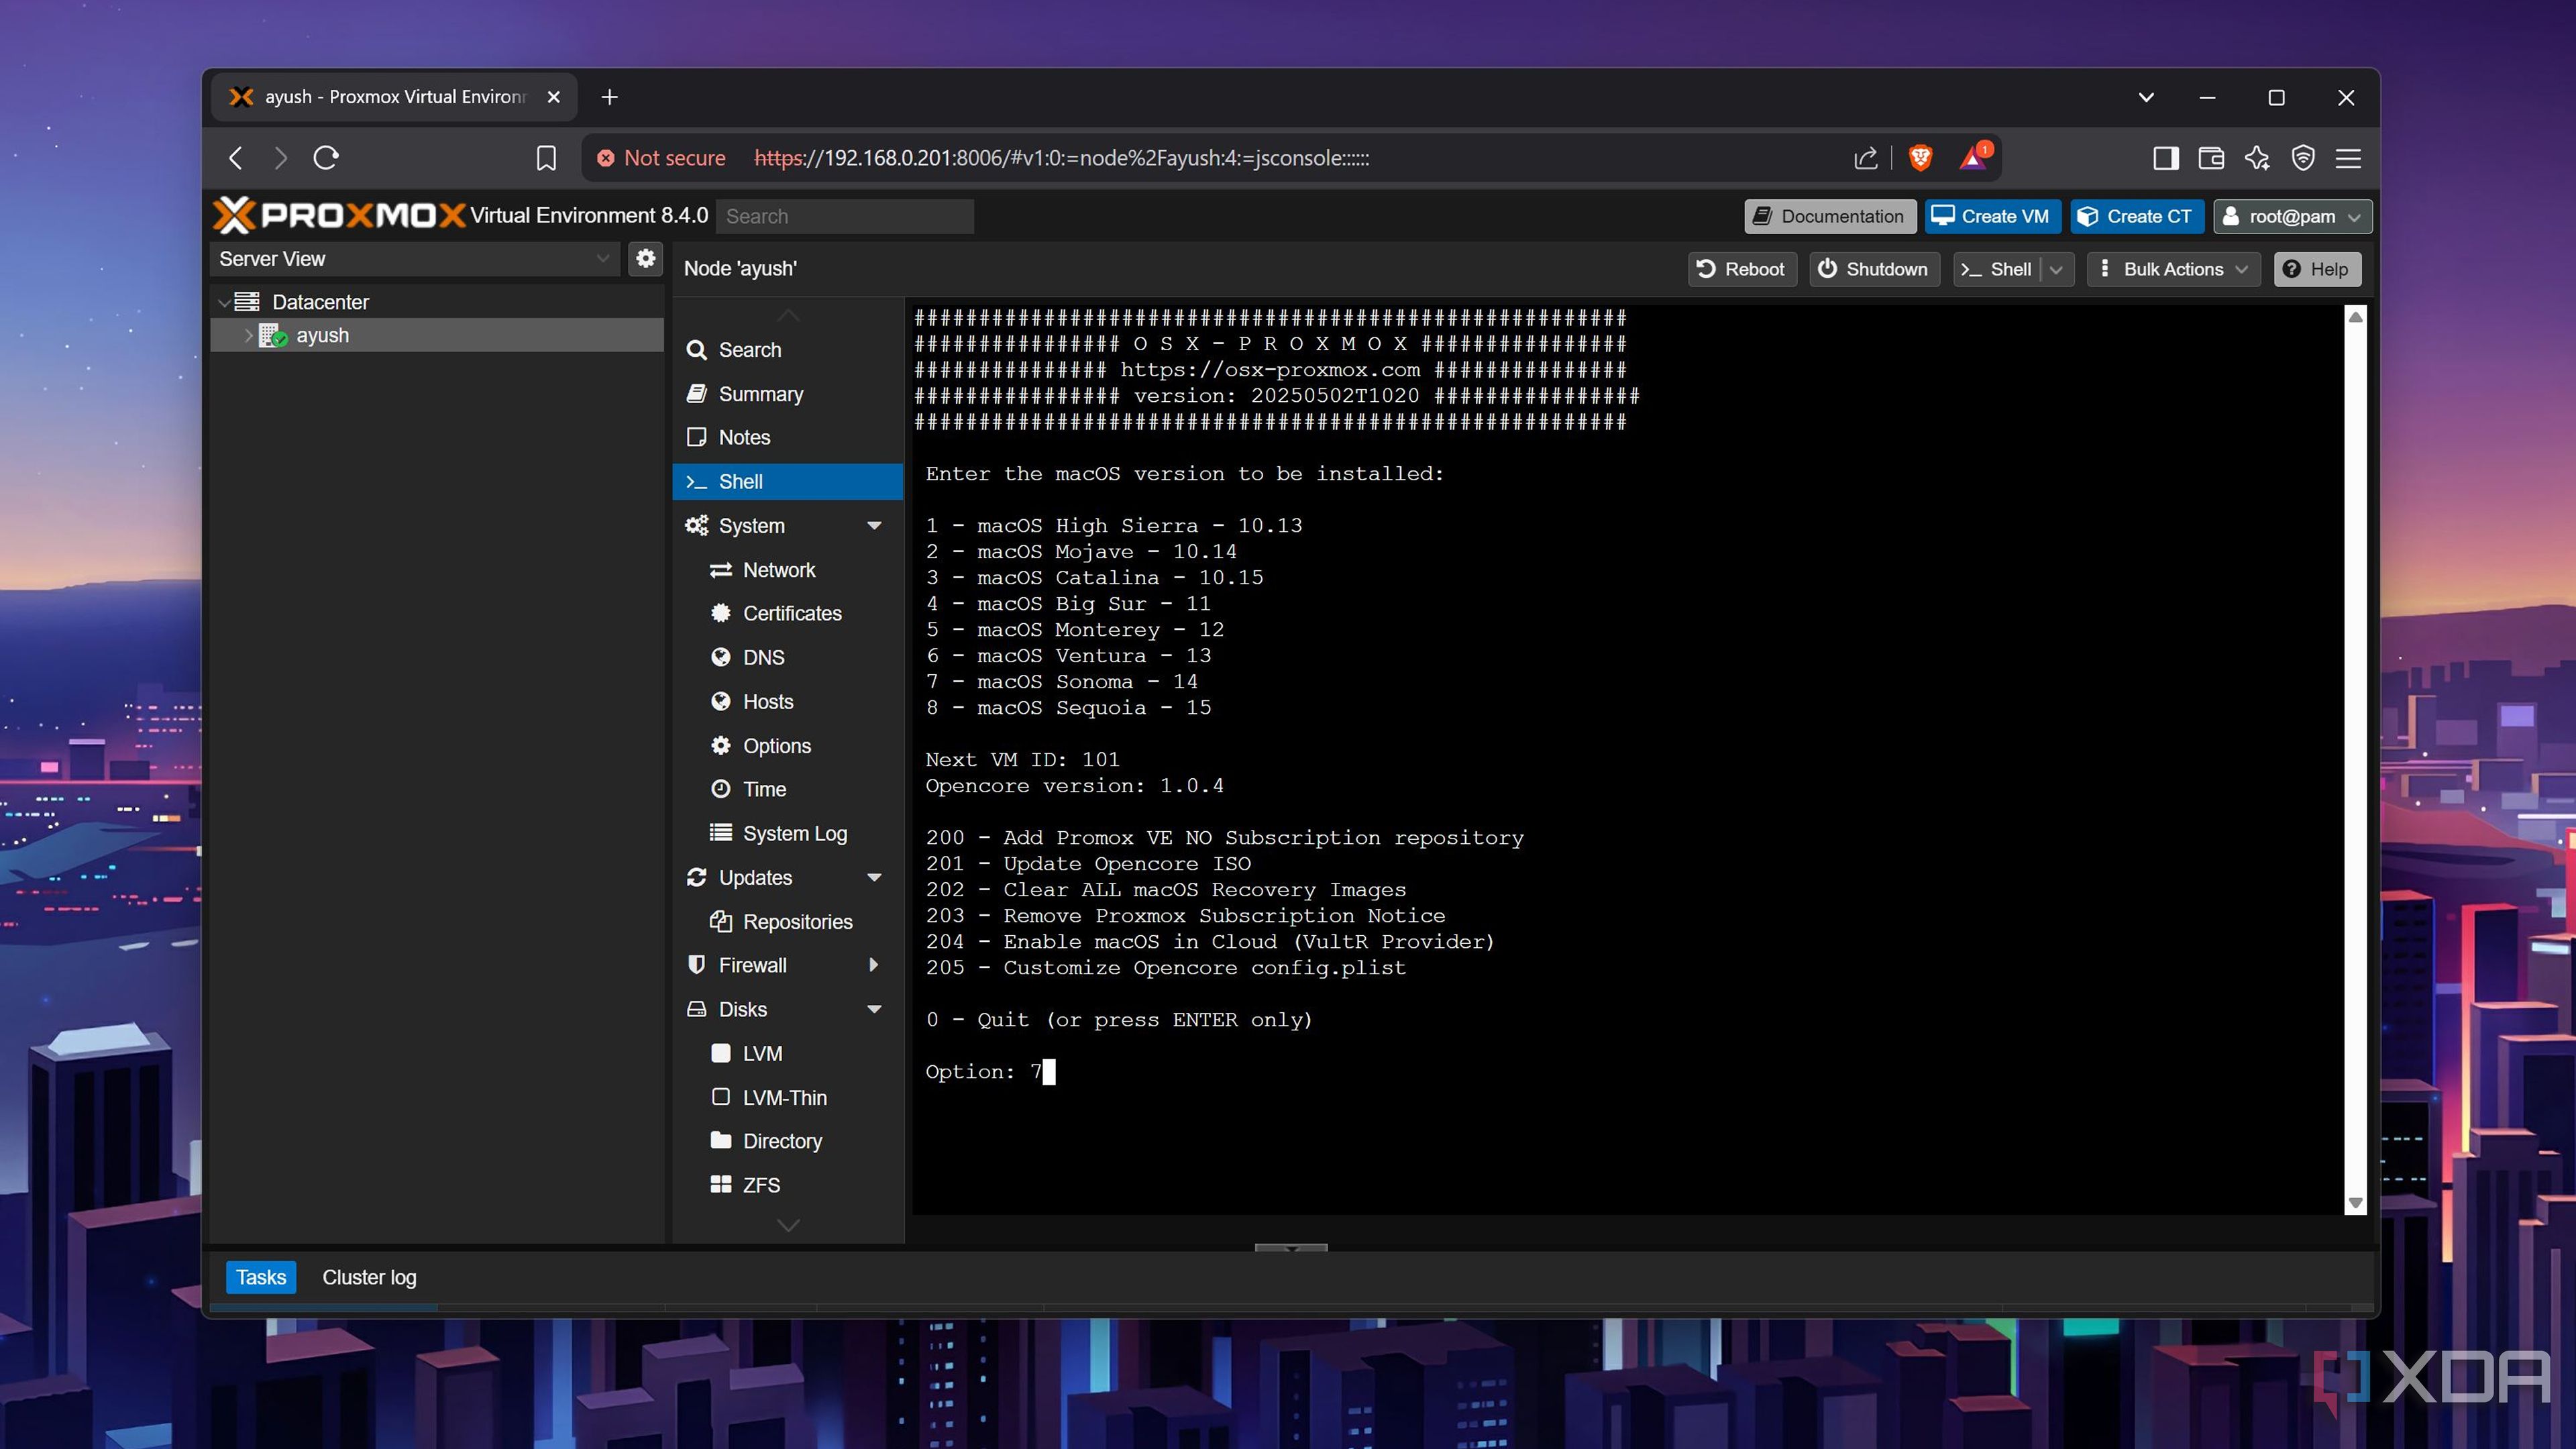Click the share page icon
This screenshot has height=1449, width=2576.
(1865, 158)
